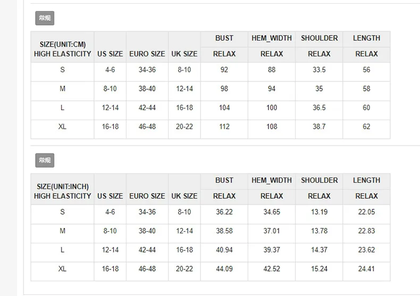Click the SHOULDER header in the CM table
This screenshot has width=420, height=296.
319,38
